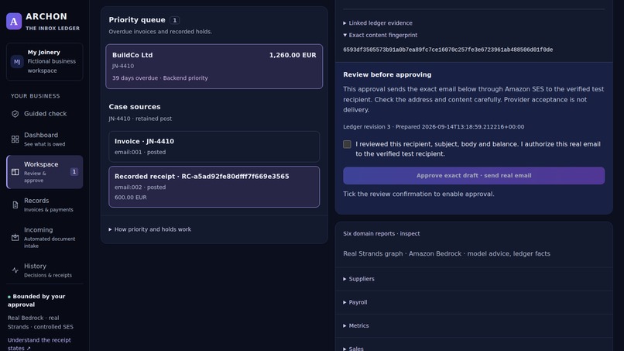The image size is (624, 351).
Task: Click Approve exact draft send real email
Action: (474, 176)
